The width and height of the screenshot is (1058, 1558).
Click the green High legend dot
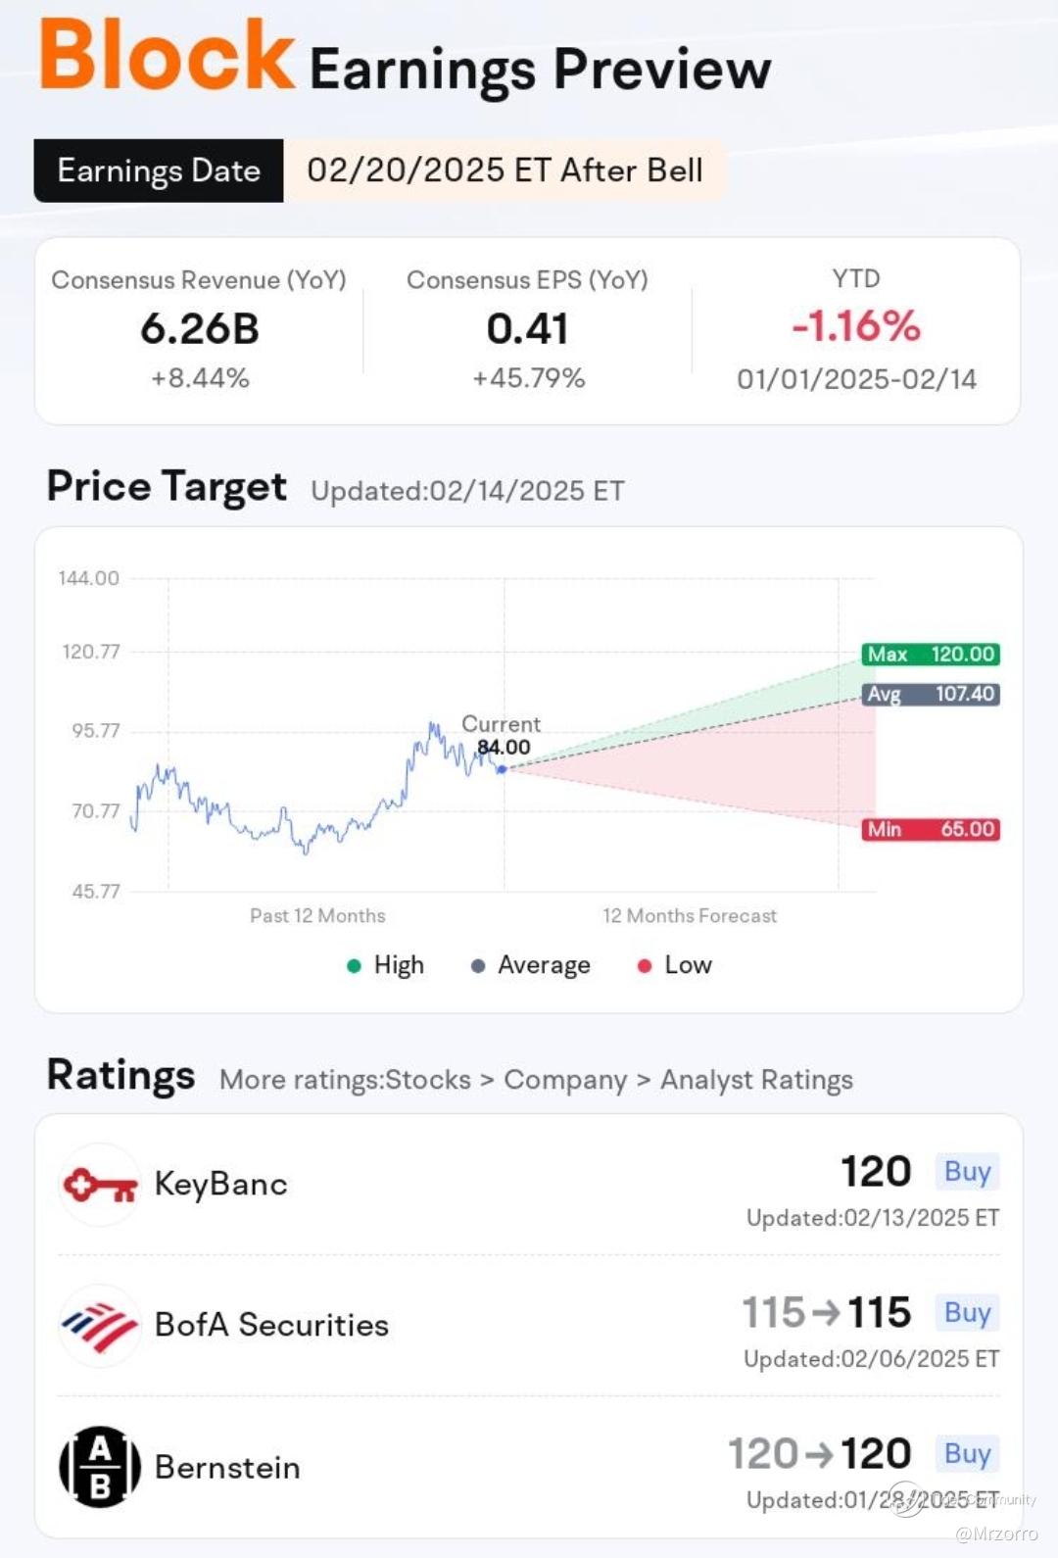click(x=354, y=966)
